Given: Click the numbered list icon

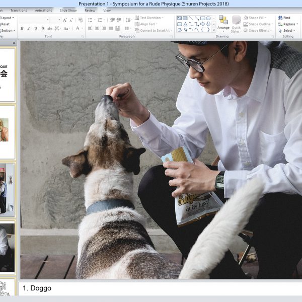Looking at the screenshot, I should coord(100,20).
